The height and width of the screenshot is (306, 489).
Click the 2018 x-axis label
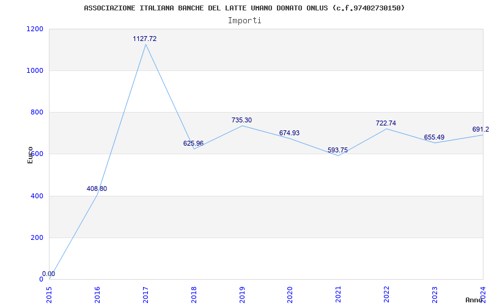[x=194, y=294]
